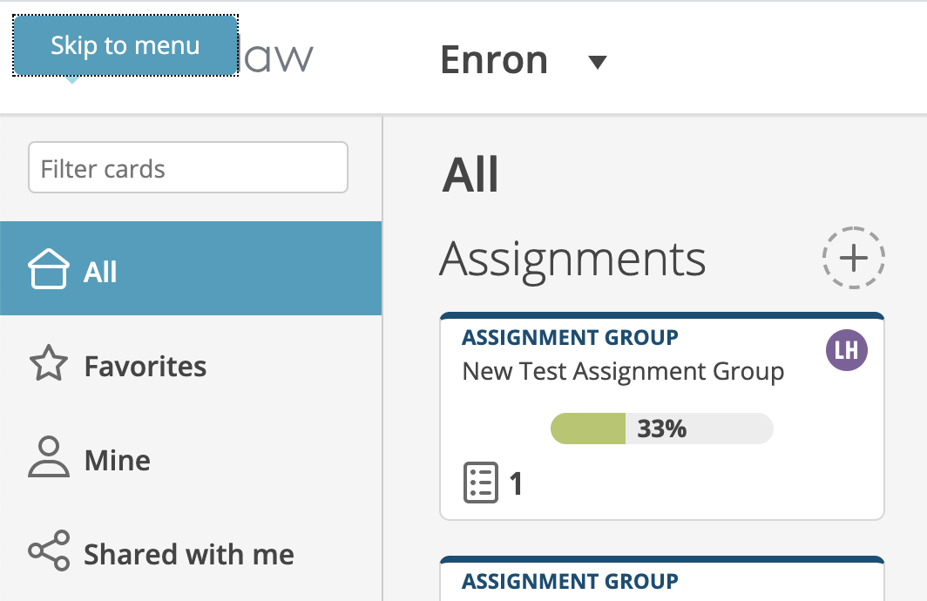Add a new assignment with plus icon

(x=853, y=258)
